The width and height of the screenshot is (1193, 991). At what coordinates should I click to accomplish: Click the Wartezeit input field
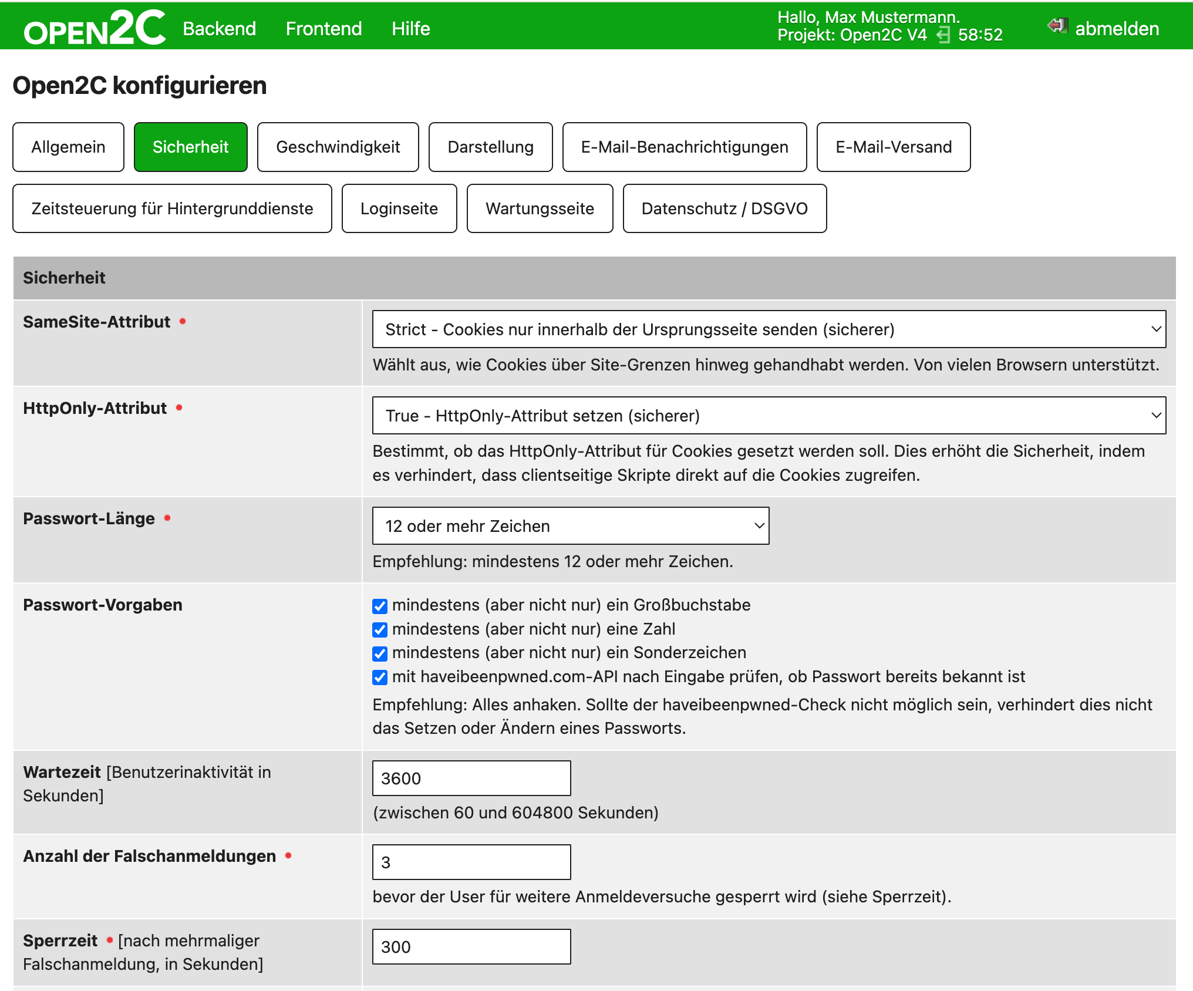[x=471, y=778]
